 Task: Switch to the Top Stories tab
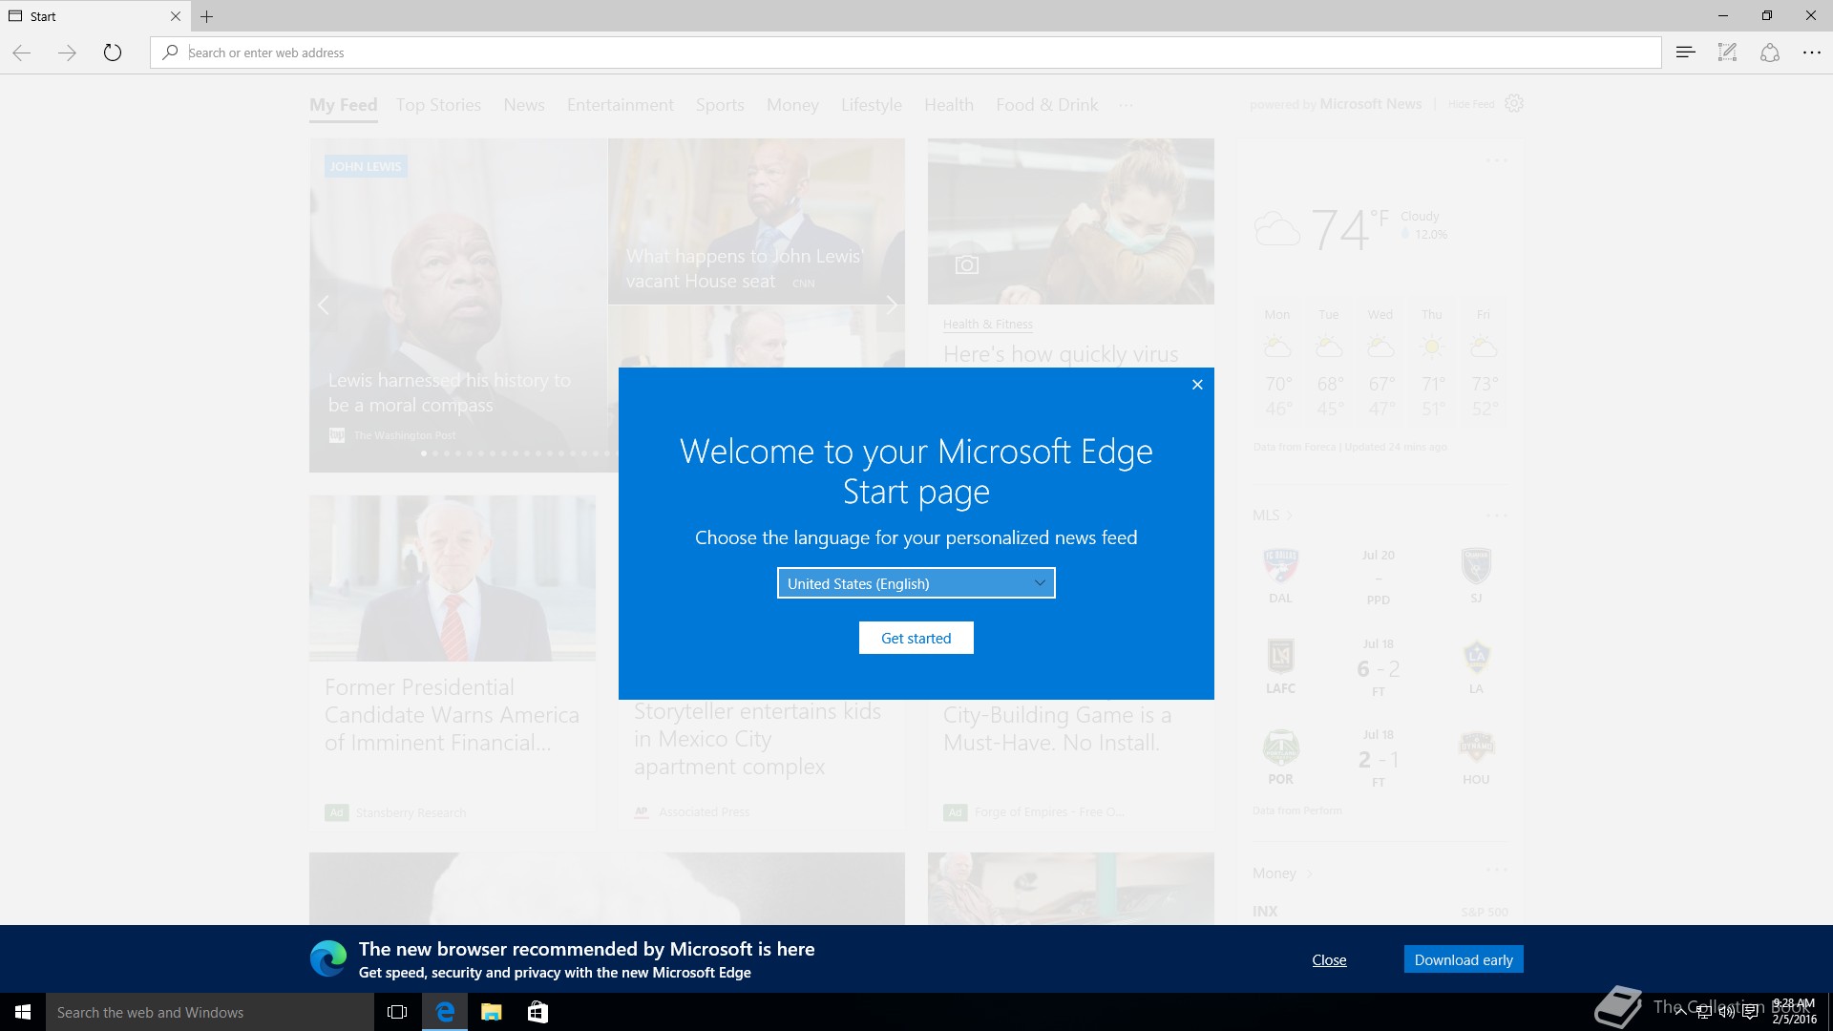438,105
